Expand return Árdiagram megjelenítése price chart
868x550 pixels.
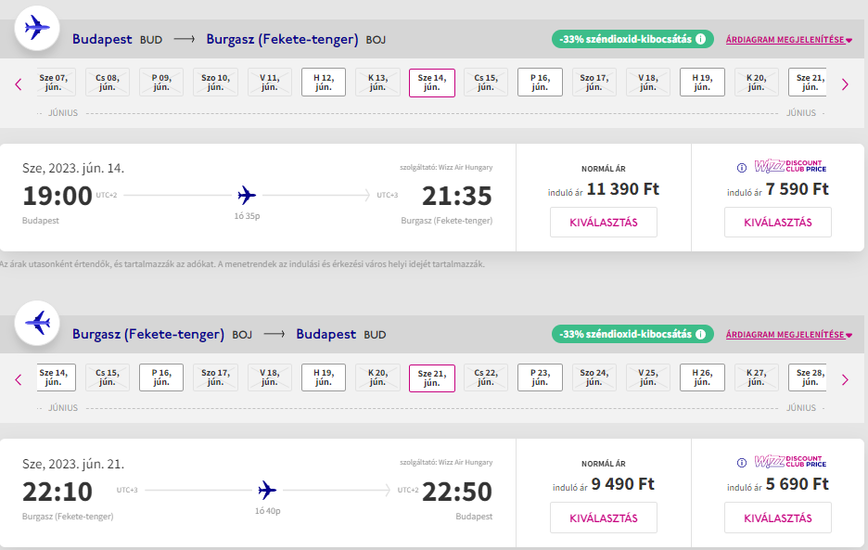(x=789, y=335)
